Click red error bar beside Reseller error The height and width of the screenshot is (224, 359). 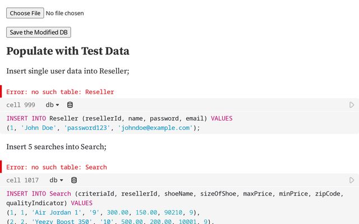click(x=1, y=91)
